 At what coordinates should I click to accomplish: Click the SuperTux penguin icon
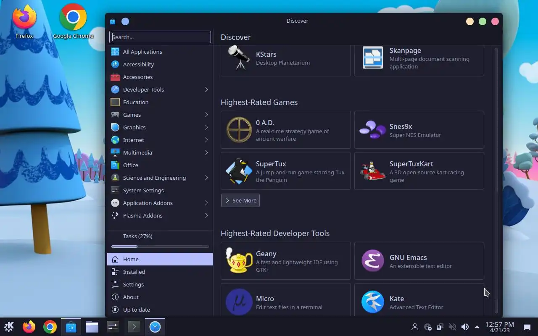pyautogui.click(x=239, y=171)
